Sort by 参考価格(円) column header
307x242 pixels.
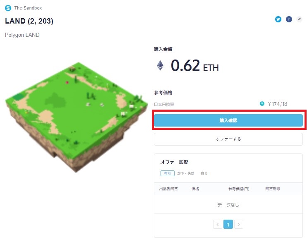(x=239, y=189)
